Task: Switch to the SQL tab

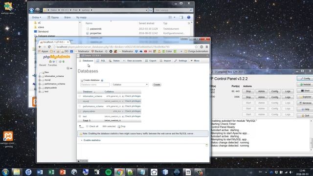Action: pyautogui.click(x=101, y=61)
